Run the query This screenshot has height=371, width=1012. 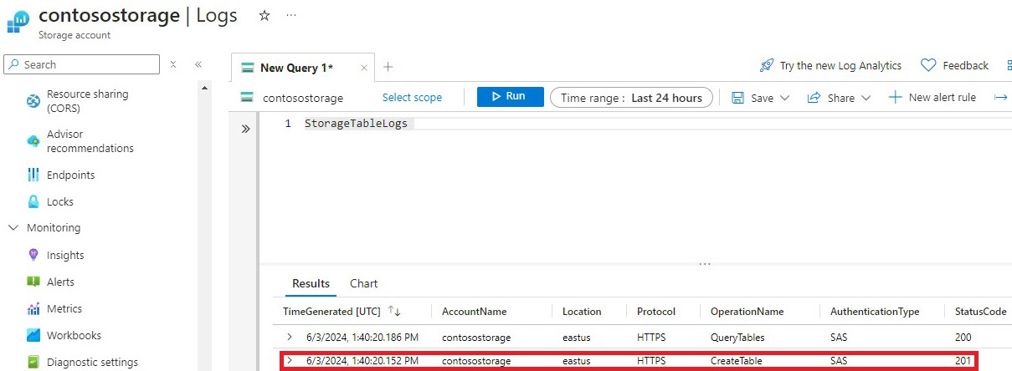click(510, 97)
